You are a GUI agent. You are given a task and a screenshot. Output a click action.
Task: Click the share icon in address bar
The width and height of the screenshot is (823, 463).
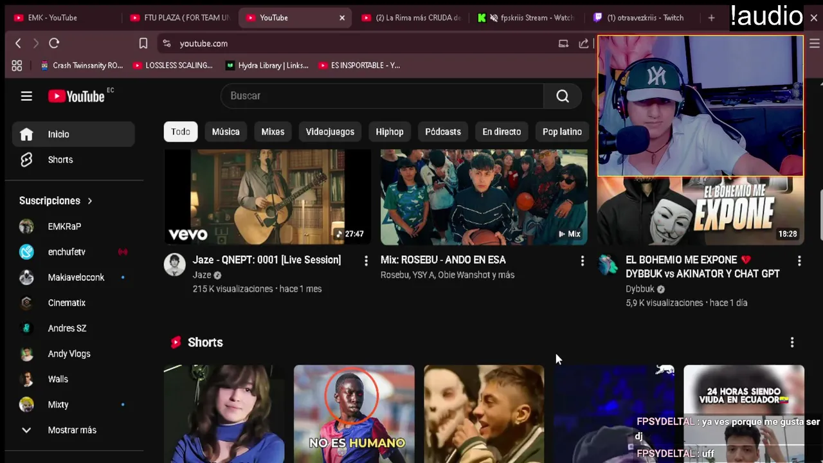583,43
